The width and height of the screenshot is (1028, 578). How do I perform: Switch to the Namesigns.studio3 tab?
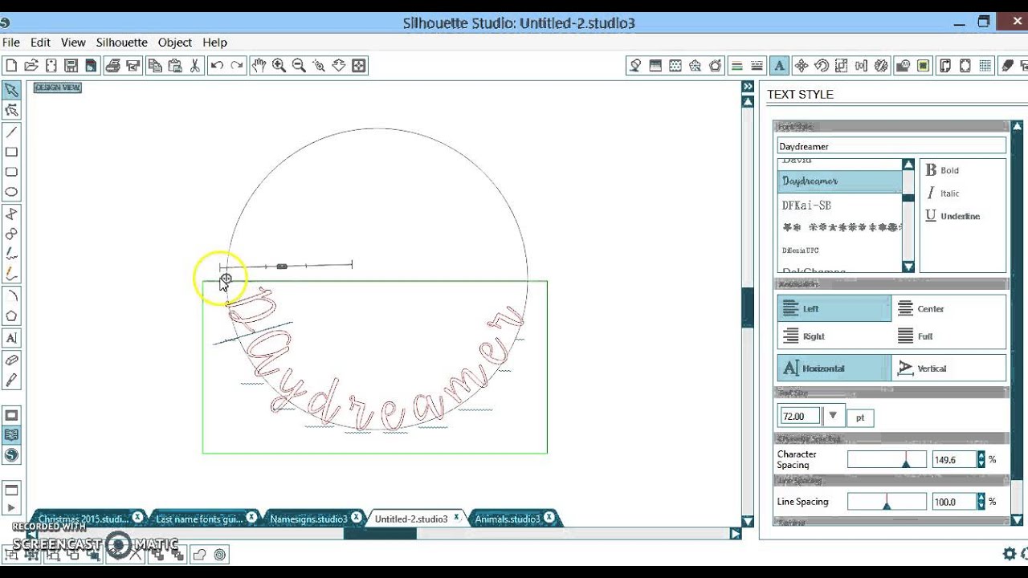tap(308, 519)
